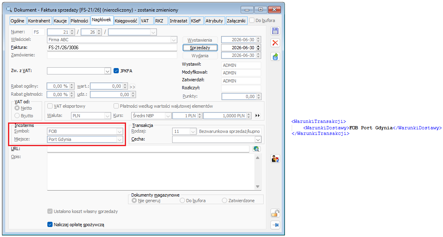Viewport: 443px width, 237px height.
Task: Open the document series dropdown after number 26
Action: [x=153, y=32]
